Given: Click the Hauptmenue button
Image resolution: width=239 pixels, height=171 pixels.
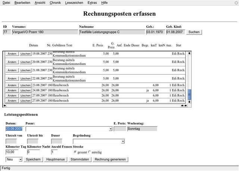Looking at the screenshot, I should click(x=56, y=159).
